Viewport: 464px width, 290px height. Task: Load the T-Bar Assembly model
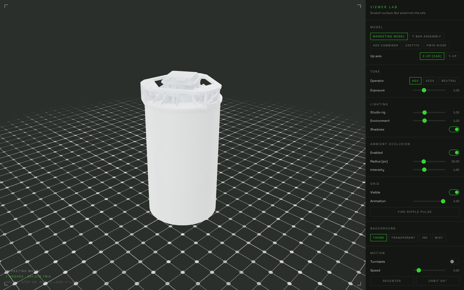point(426,36)
